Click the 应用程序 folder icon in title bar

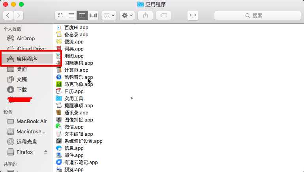(x=141, y=4)
